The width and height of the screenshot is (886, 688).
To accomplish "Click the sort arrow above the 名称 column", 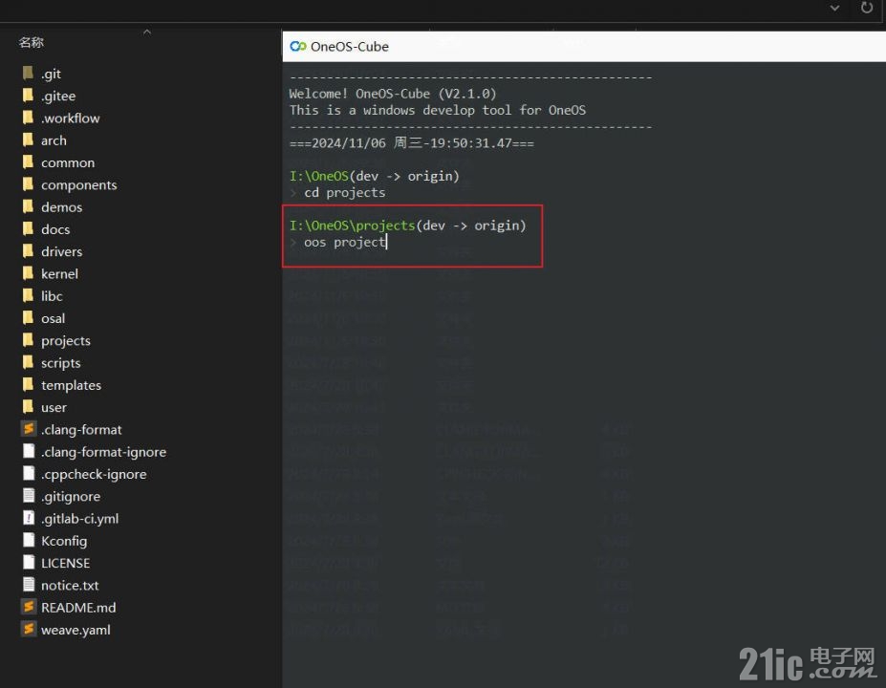I will (x=147, y=32).
